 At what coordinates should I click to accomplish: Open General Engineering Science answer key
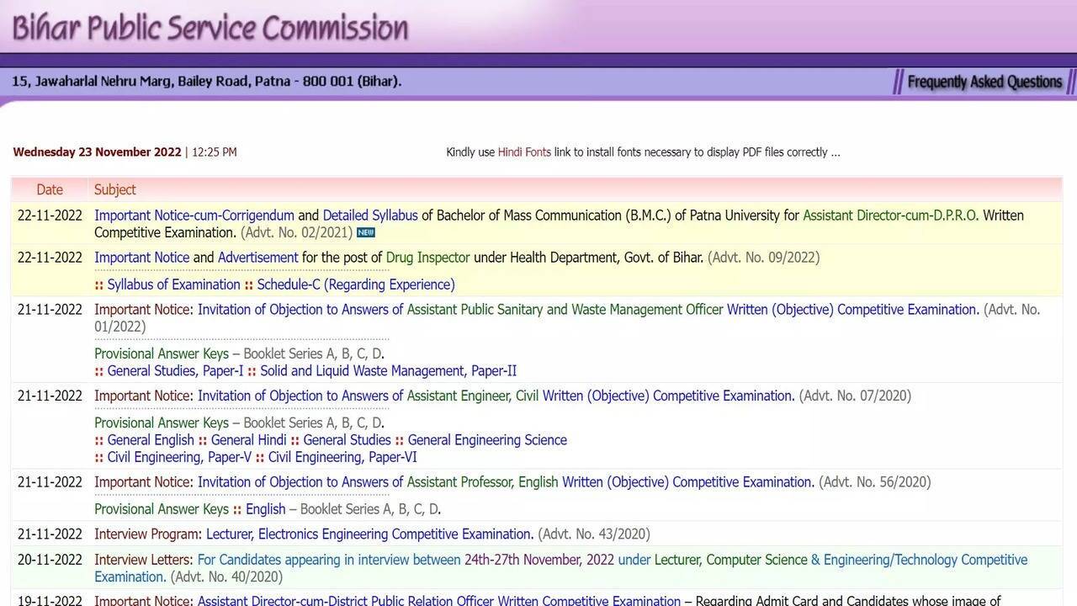(x=487, y=440)
